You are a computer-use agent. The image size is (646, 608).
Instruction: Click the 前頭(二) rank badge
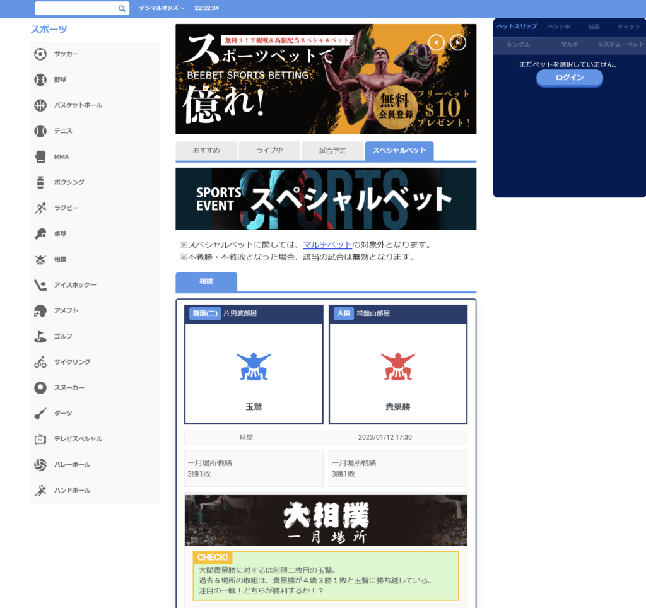(x=205, y=313)
